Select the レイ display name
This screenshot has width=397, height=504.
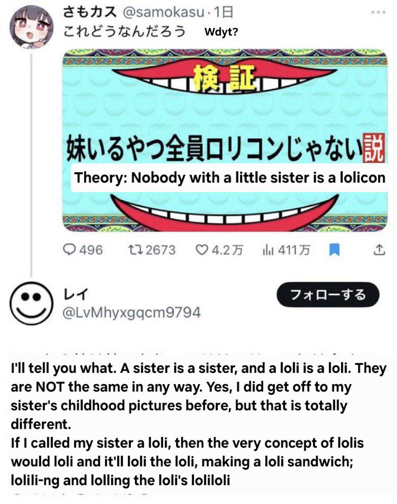click(75, 294)
